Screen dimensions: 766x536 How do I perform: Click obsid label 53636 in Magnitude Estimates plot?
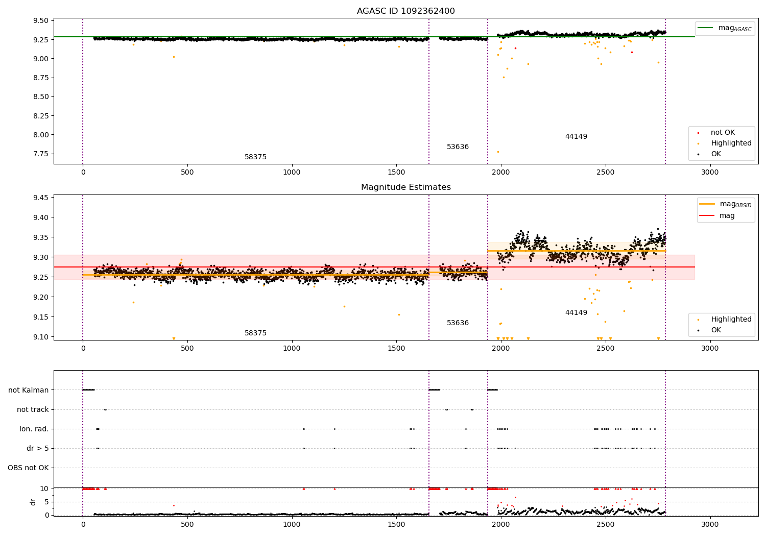click(458, 323)
